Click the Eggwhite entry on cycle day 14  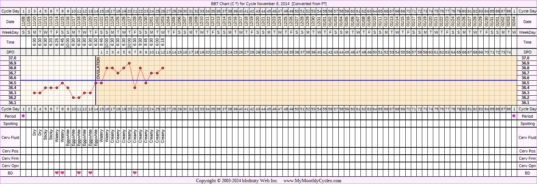click(96, 137)
